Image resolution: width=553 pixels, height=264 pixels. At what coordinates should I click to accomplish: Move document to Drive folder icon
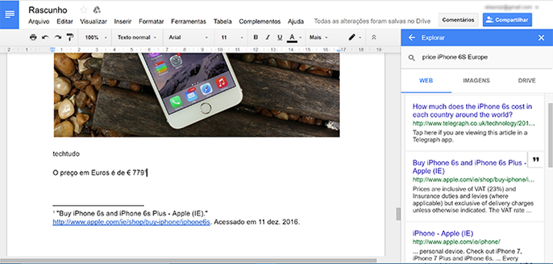[x=97, y=10]
